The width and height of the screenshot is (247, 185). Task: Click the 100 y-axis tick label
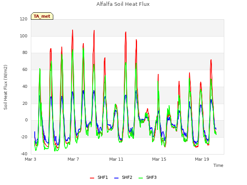tap(24, 36)
